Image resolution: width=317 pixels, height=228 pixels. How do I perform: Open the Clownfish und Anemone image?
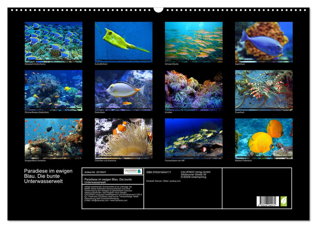point(122,138)
